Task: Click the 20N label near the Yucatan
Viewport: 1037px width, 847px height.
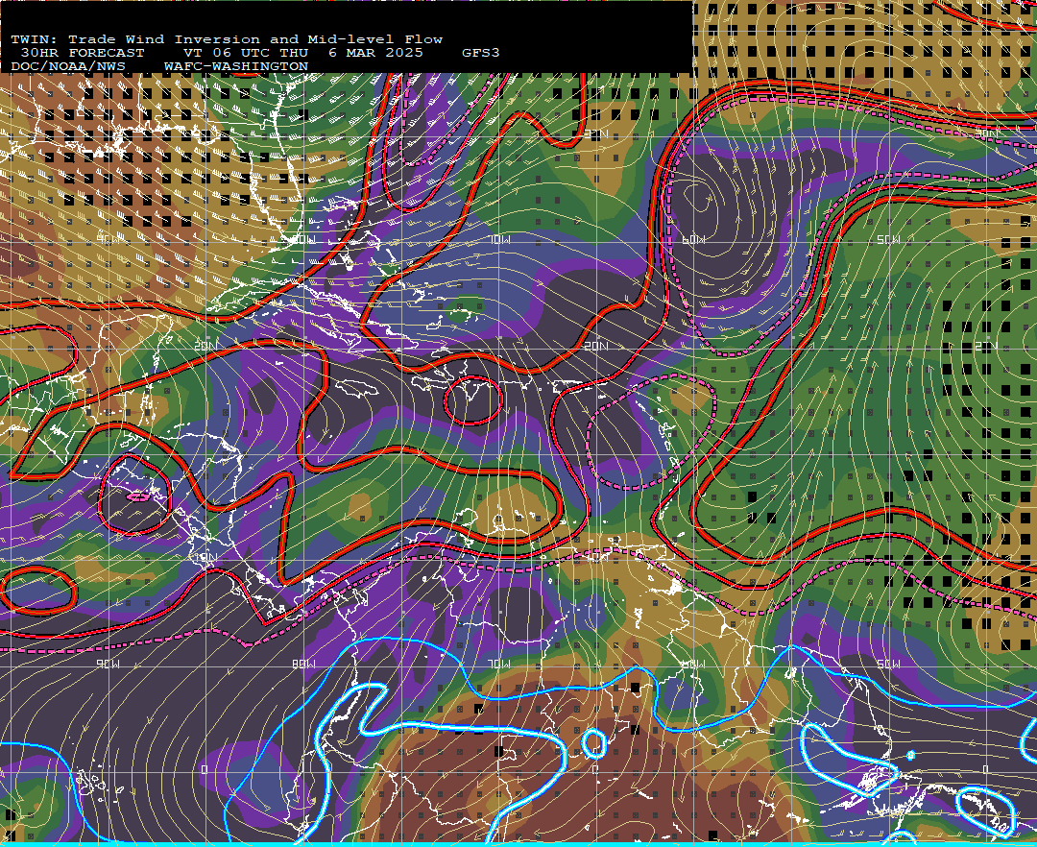Action: point(205,346)
